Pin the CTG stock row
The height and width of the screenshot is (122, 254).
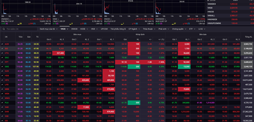point(2,53)
